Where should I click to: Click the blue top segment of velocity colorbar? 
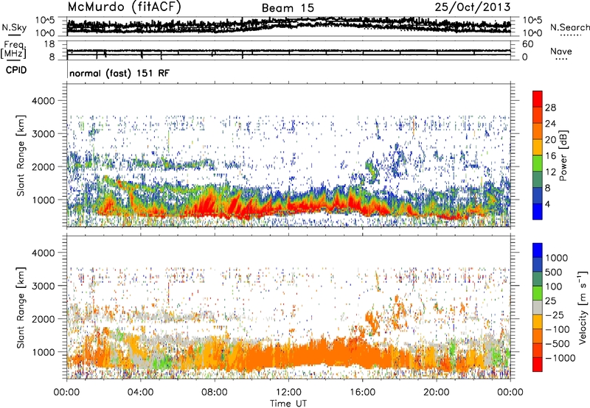click(x=538, y=250)
